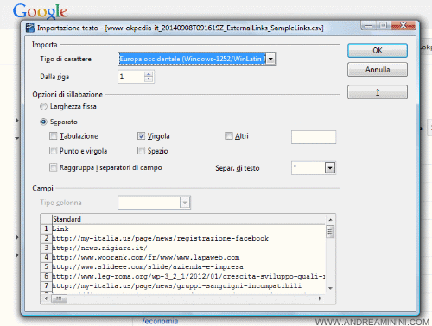Select row with my-italia.us registrazione-facebook link
432x326 pixels.
(x=188, y=238)
